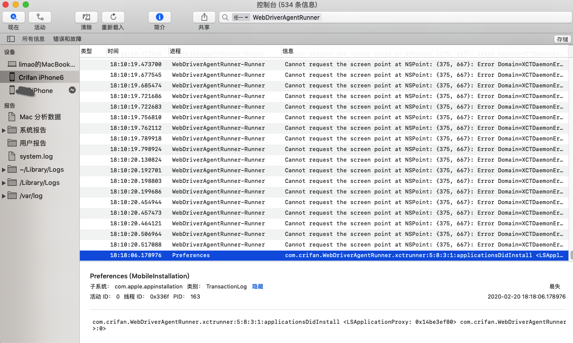Click the com.apple.appinstallation subsystem value
Screen dimensions: 573x343
tap(149, 286)
